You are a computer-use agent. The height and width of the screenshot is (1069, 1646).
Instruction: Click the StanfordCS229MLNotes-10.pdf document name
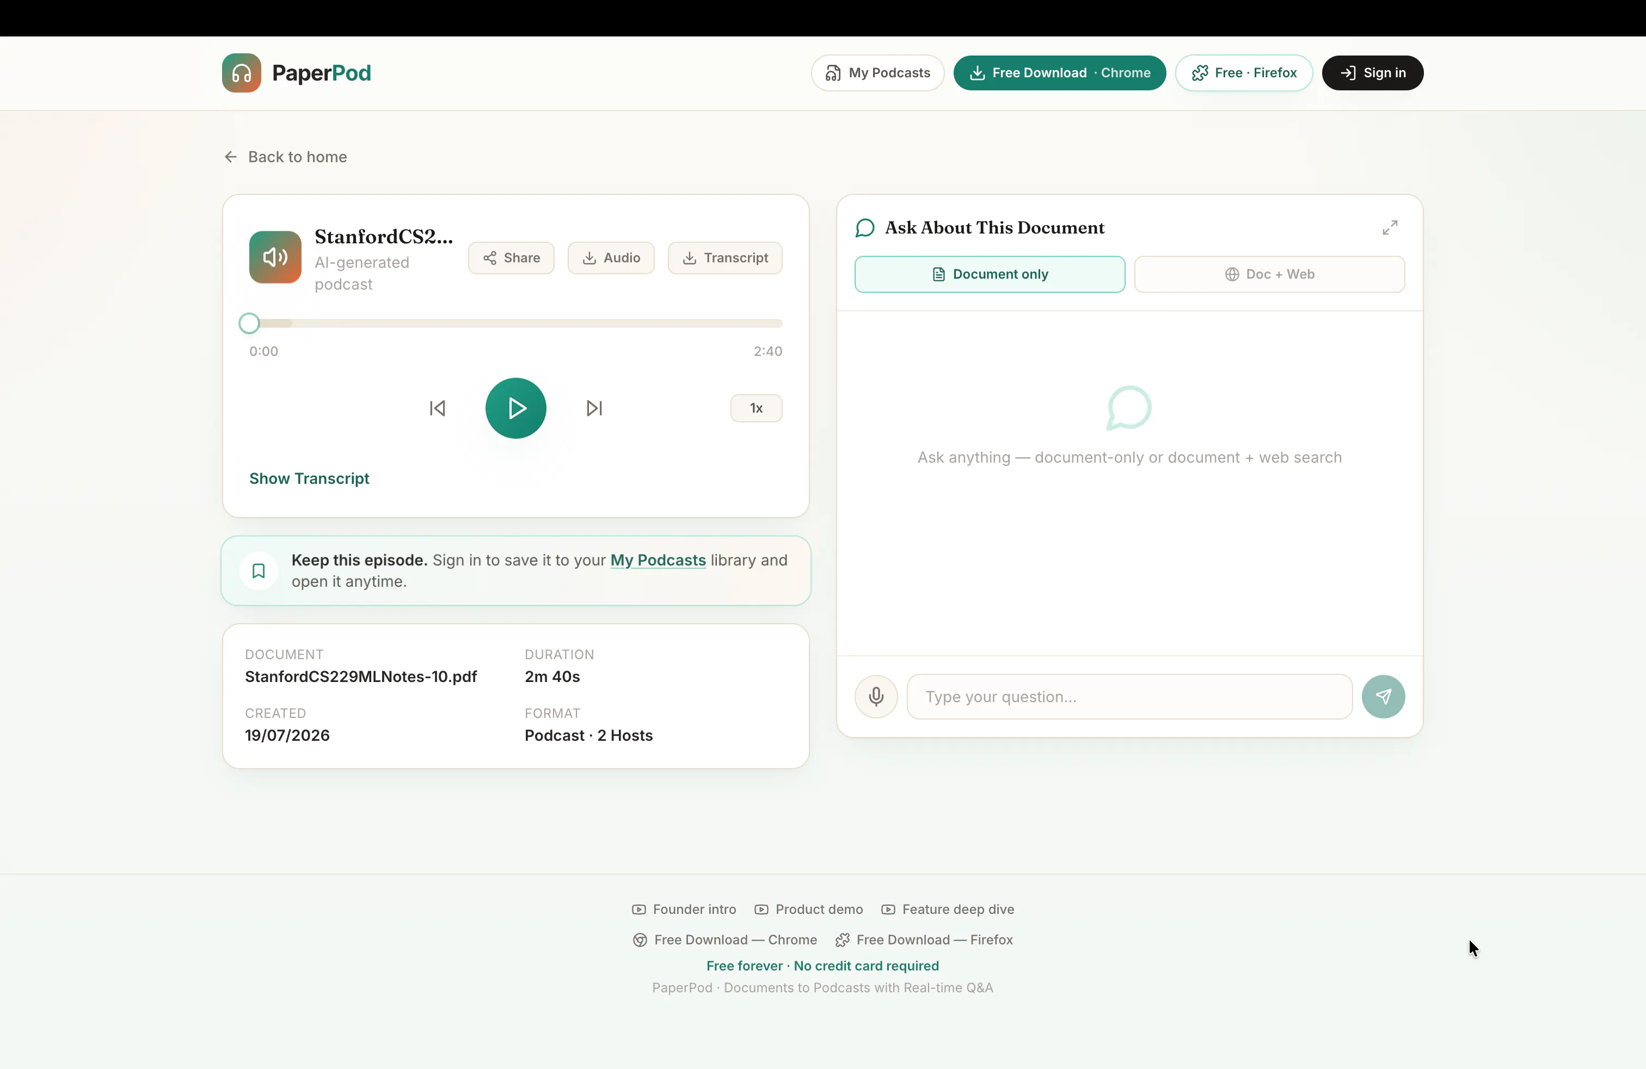[361, 676]
